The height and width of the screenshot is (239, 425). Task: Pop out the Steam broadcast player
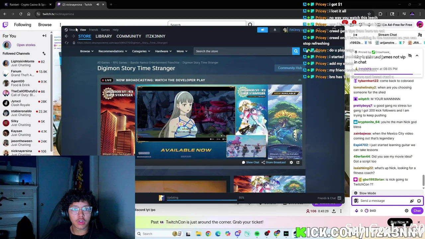298,162
